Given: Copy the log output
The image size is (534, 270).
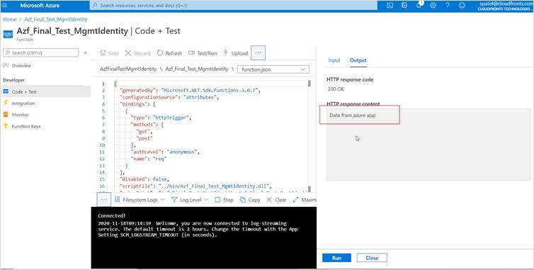Looking at the screenshot, I should tap(250, 200).
